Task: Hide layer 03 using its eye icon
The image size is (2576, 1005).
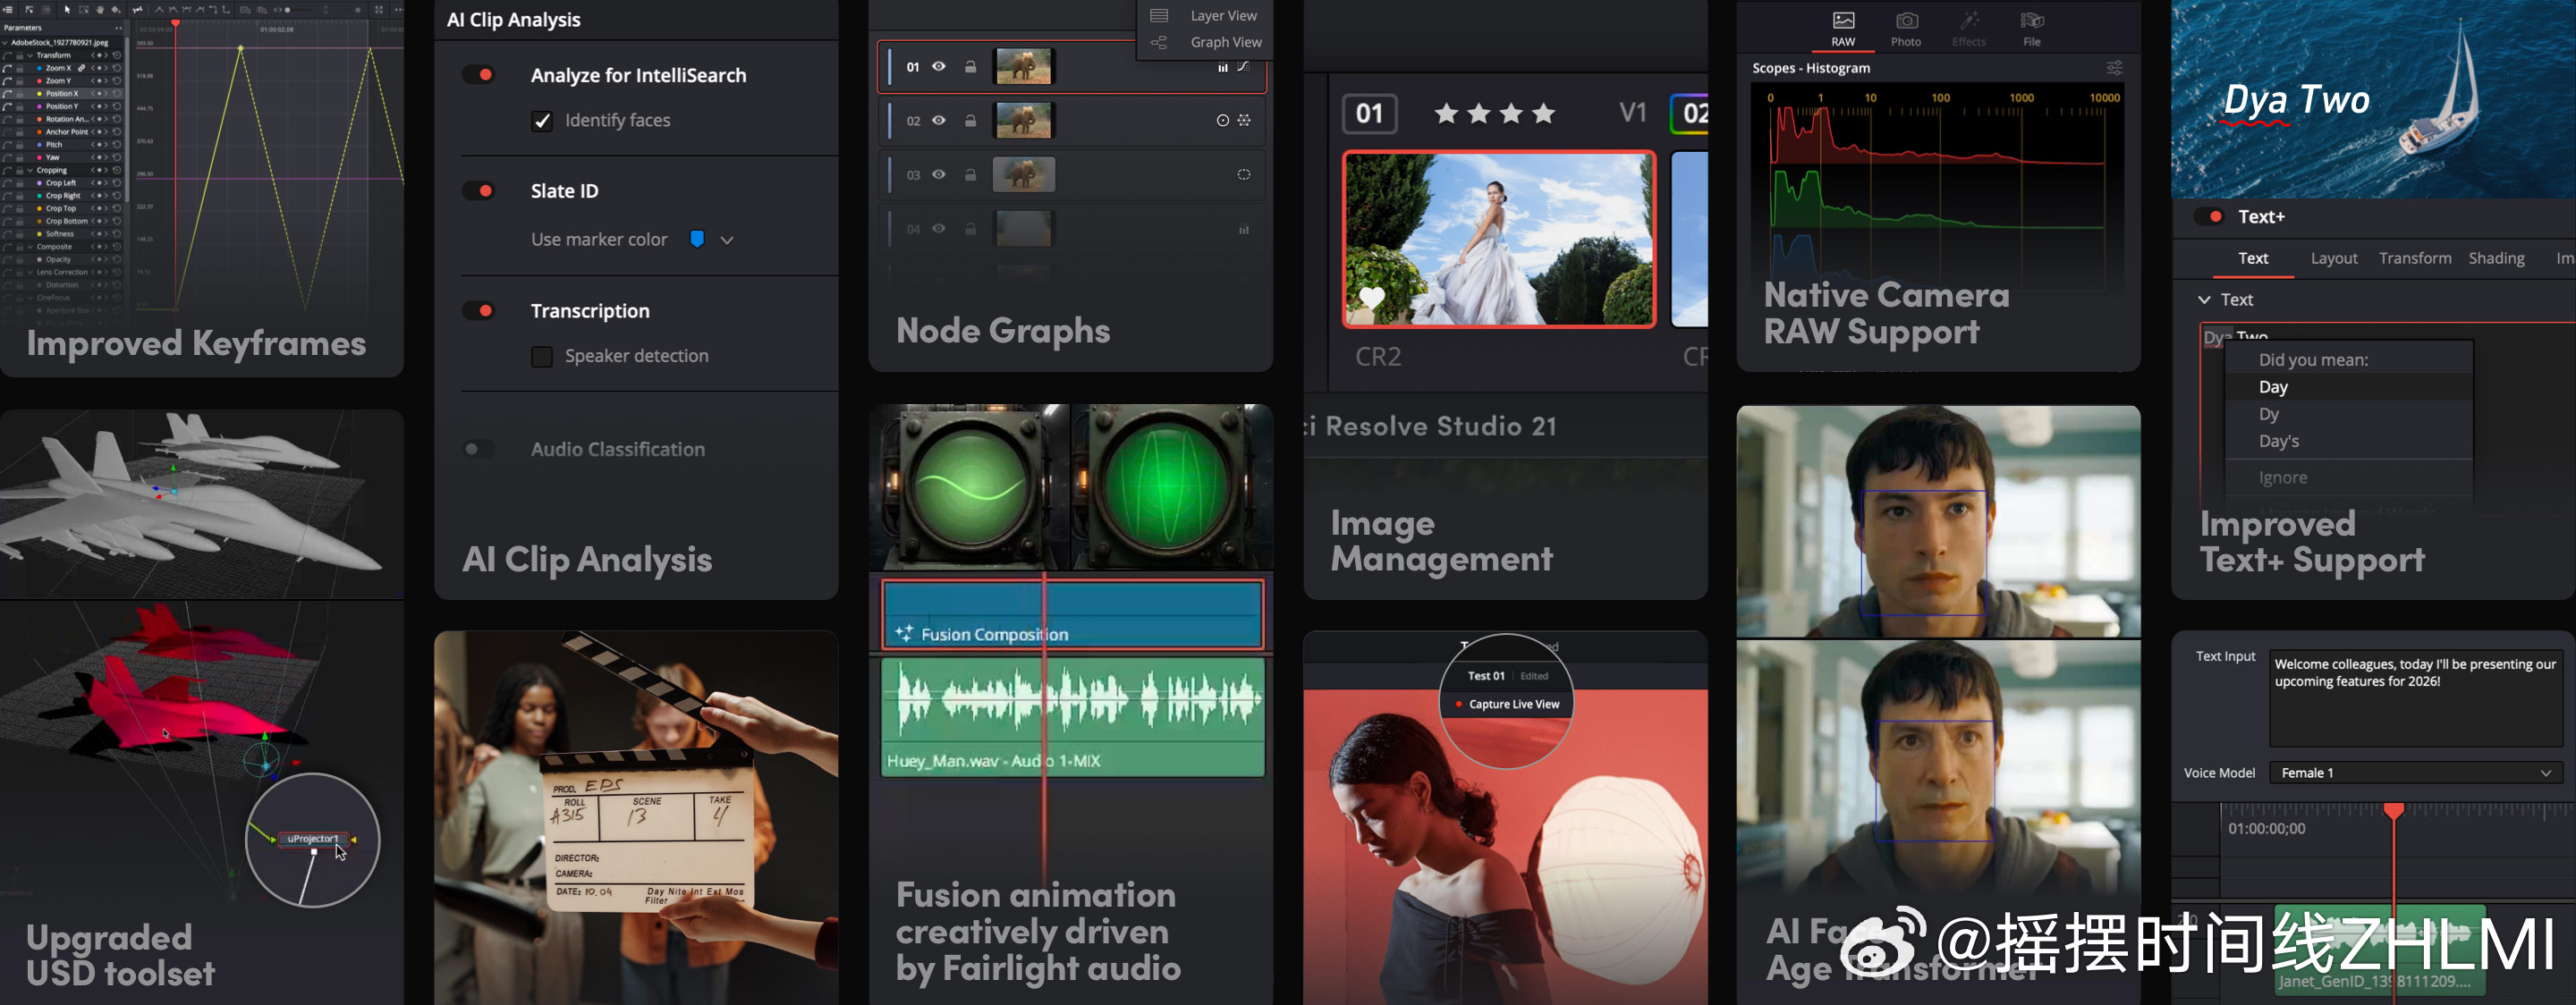Action: point(939,175)
